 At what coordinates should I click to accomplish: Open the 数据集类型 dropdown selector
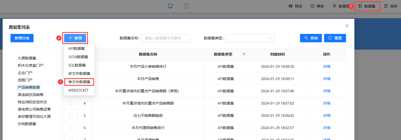tap(250, 38)
